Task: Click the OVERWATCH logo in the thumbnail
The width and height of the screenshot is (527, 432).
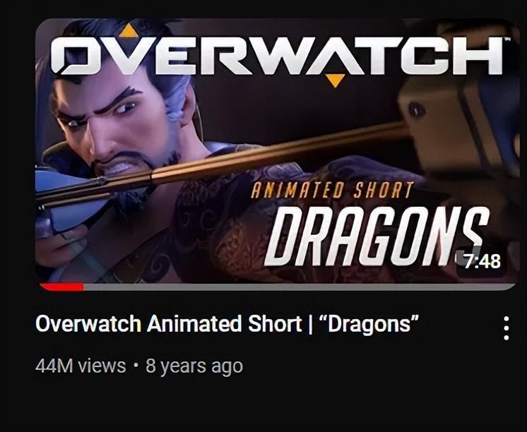Action: (277, 56)
